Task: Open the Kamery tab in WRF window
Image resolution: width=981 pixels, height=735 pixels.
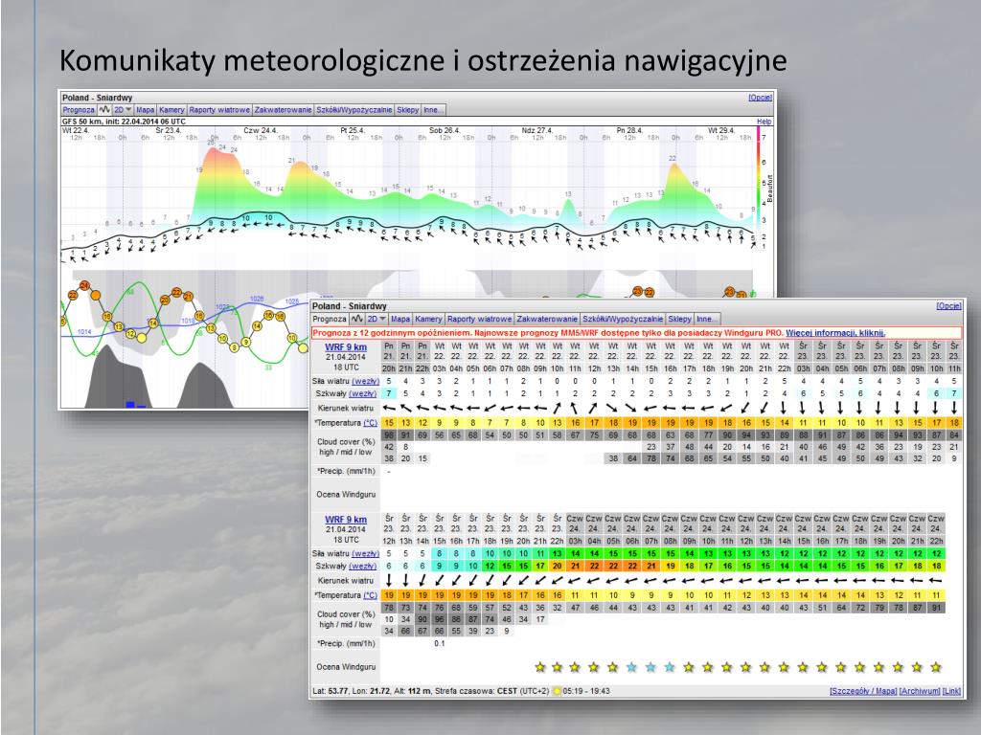Action: (x=428, y=319)
